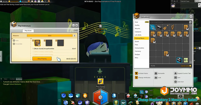This screenshot has height=105, width=201.
Task: Close the Inventory window
Action: click(191, 17)
